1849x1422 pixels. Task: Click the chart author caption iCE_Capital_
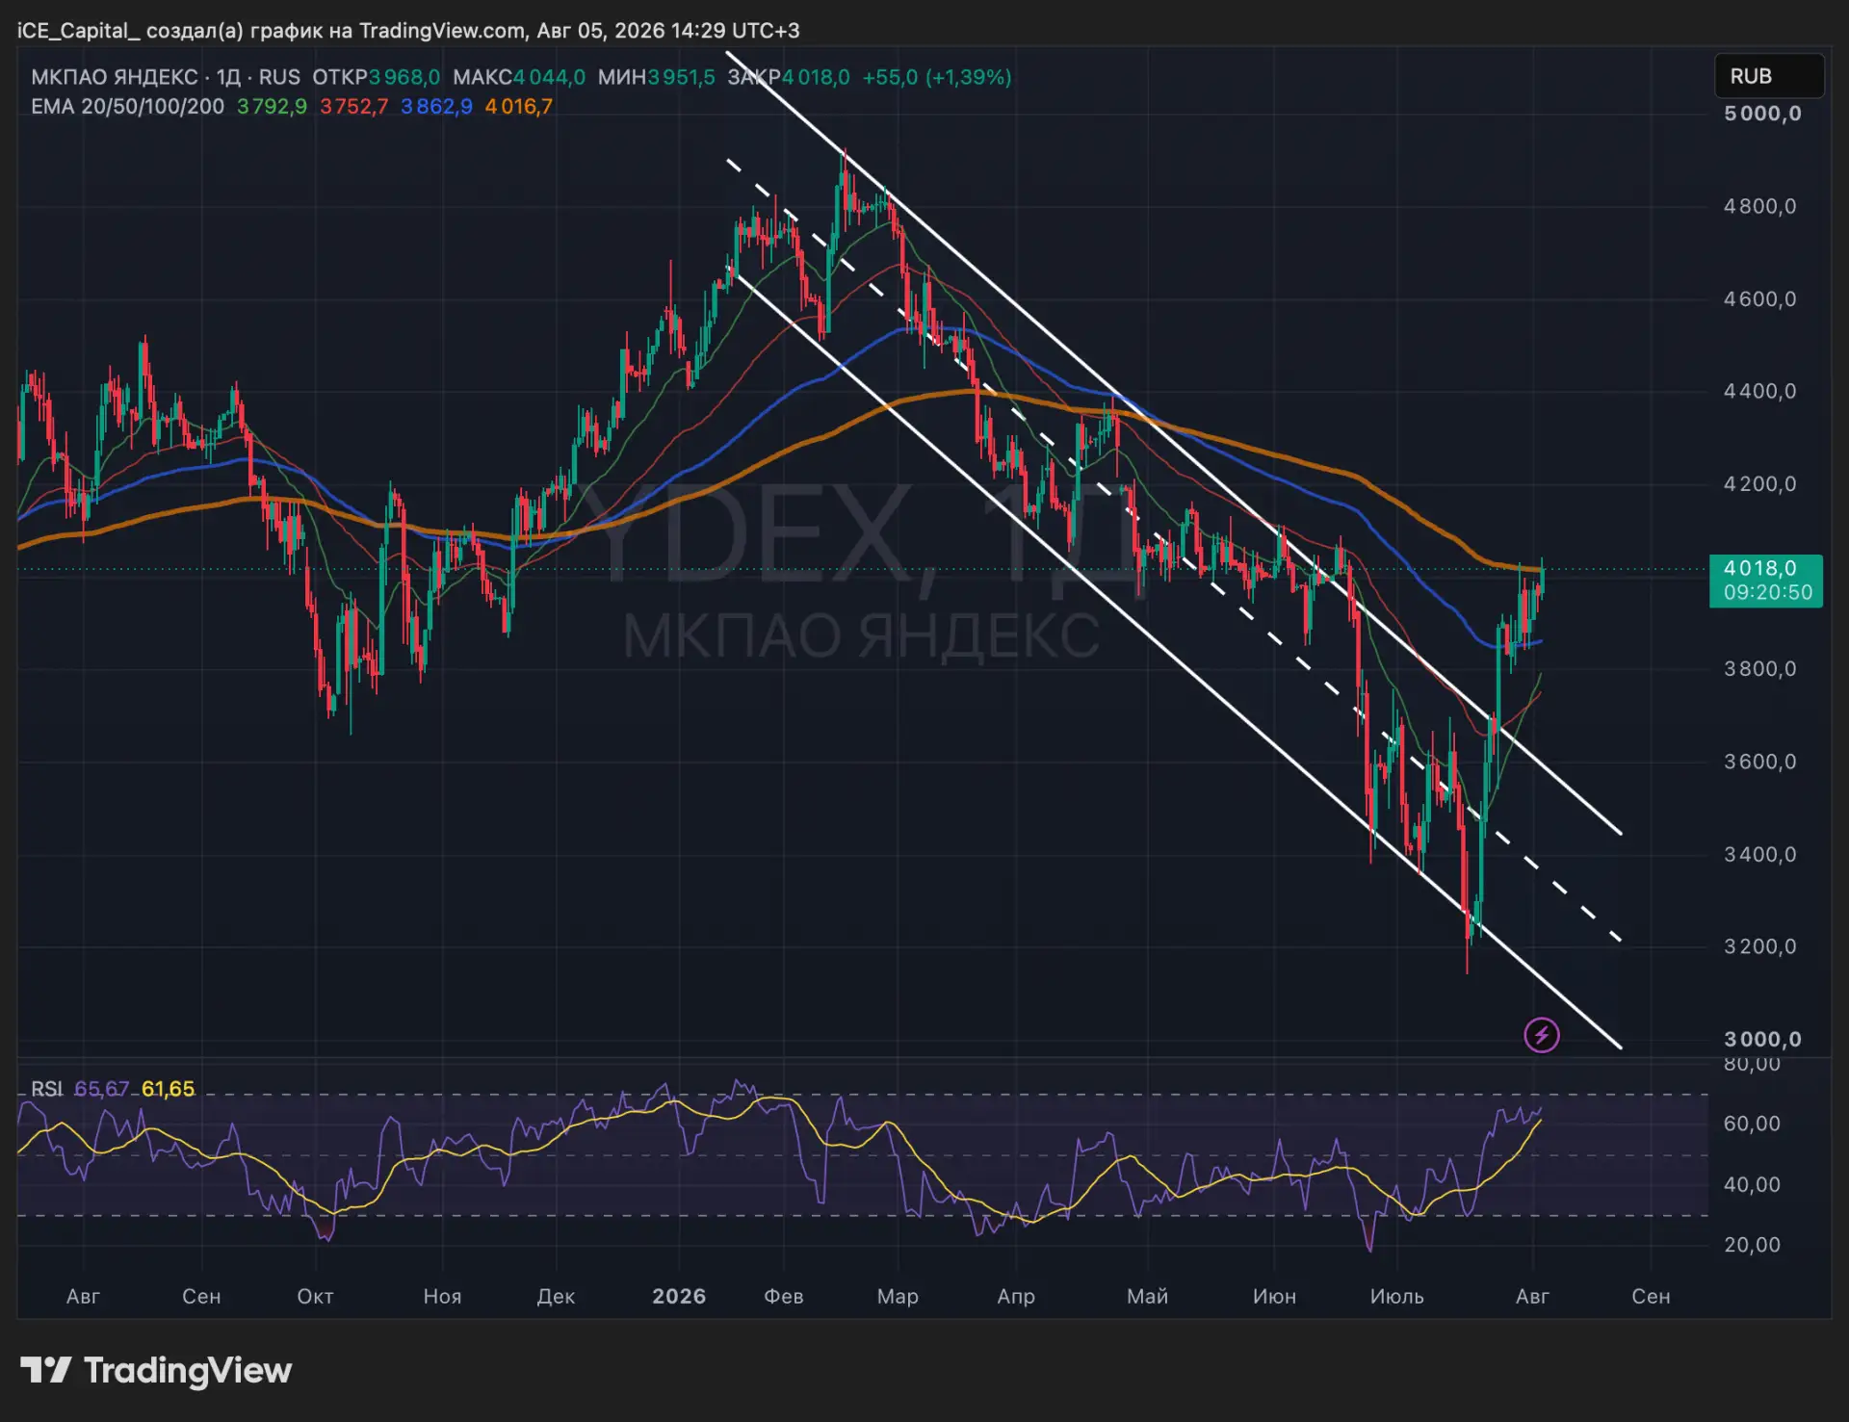point(79,31)
